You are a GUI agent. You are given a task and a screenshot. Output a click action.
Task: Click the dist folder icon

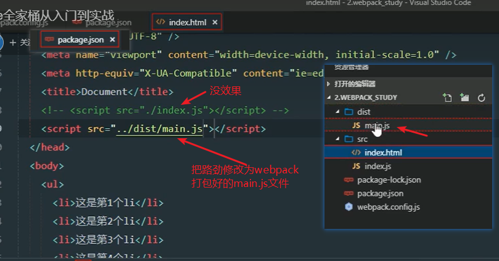pos(349,112)
